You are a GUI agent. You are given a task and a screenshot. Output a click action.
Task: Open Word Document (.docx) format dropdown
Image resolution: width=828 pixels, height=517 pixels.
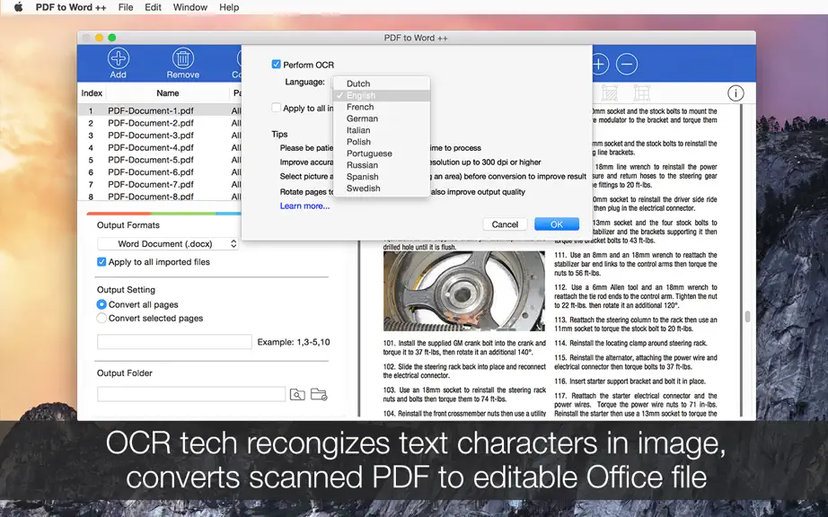click(168, 244)
